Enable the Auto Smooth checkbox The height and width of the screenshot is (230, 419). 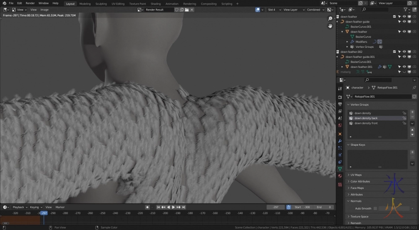point(375,208)
